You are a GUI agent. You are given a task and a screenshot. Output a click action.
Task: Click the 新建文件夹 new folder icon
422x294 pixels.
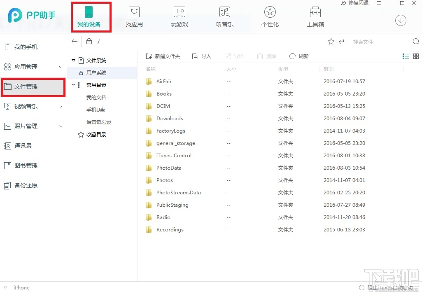tap(149, 56)
